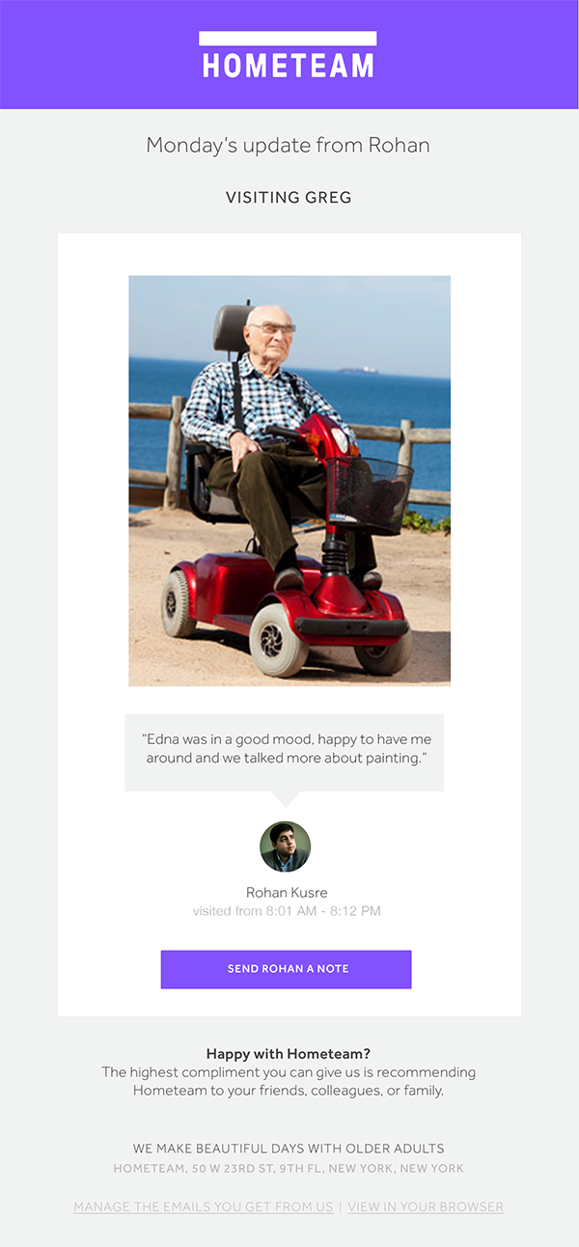This screenshot has height=1247, width=579.
Task: Click the photo of man on red scooter
Action: 289,481
